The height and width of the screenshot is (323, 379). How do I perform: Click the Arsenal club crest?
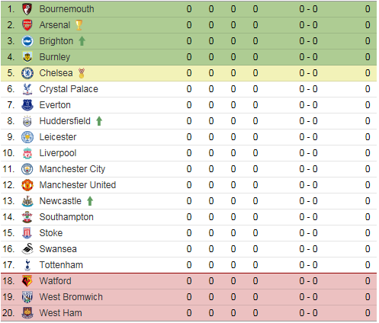pyautogui.click(x=27, y=25)
